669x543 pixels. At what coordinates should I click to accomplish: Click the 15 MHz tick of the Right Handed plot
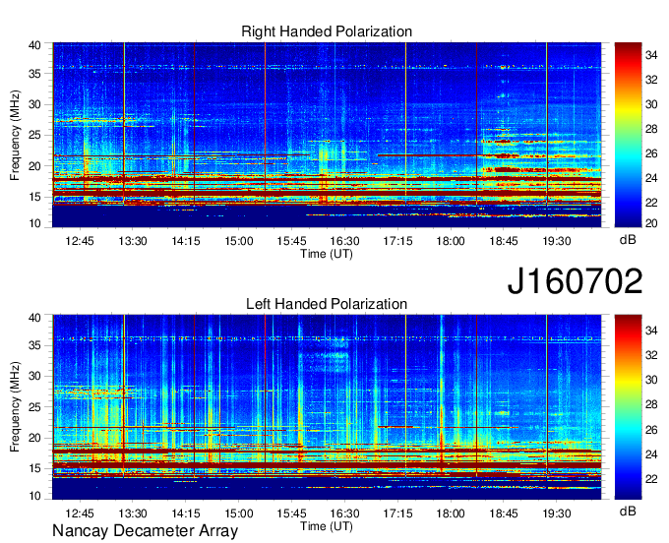click(34, 197)
